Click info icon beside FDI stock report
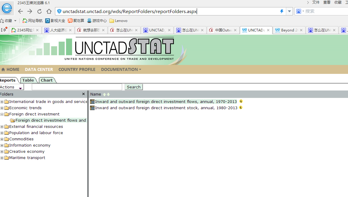This screenshot has width=348, height=197. point(241,107)
